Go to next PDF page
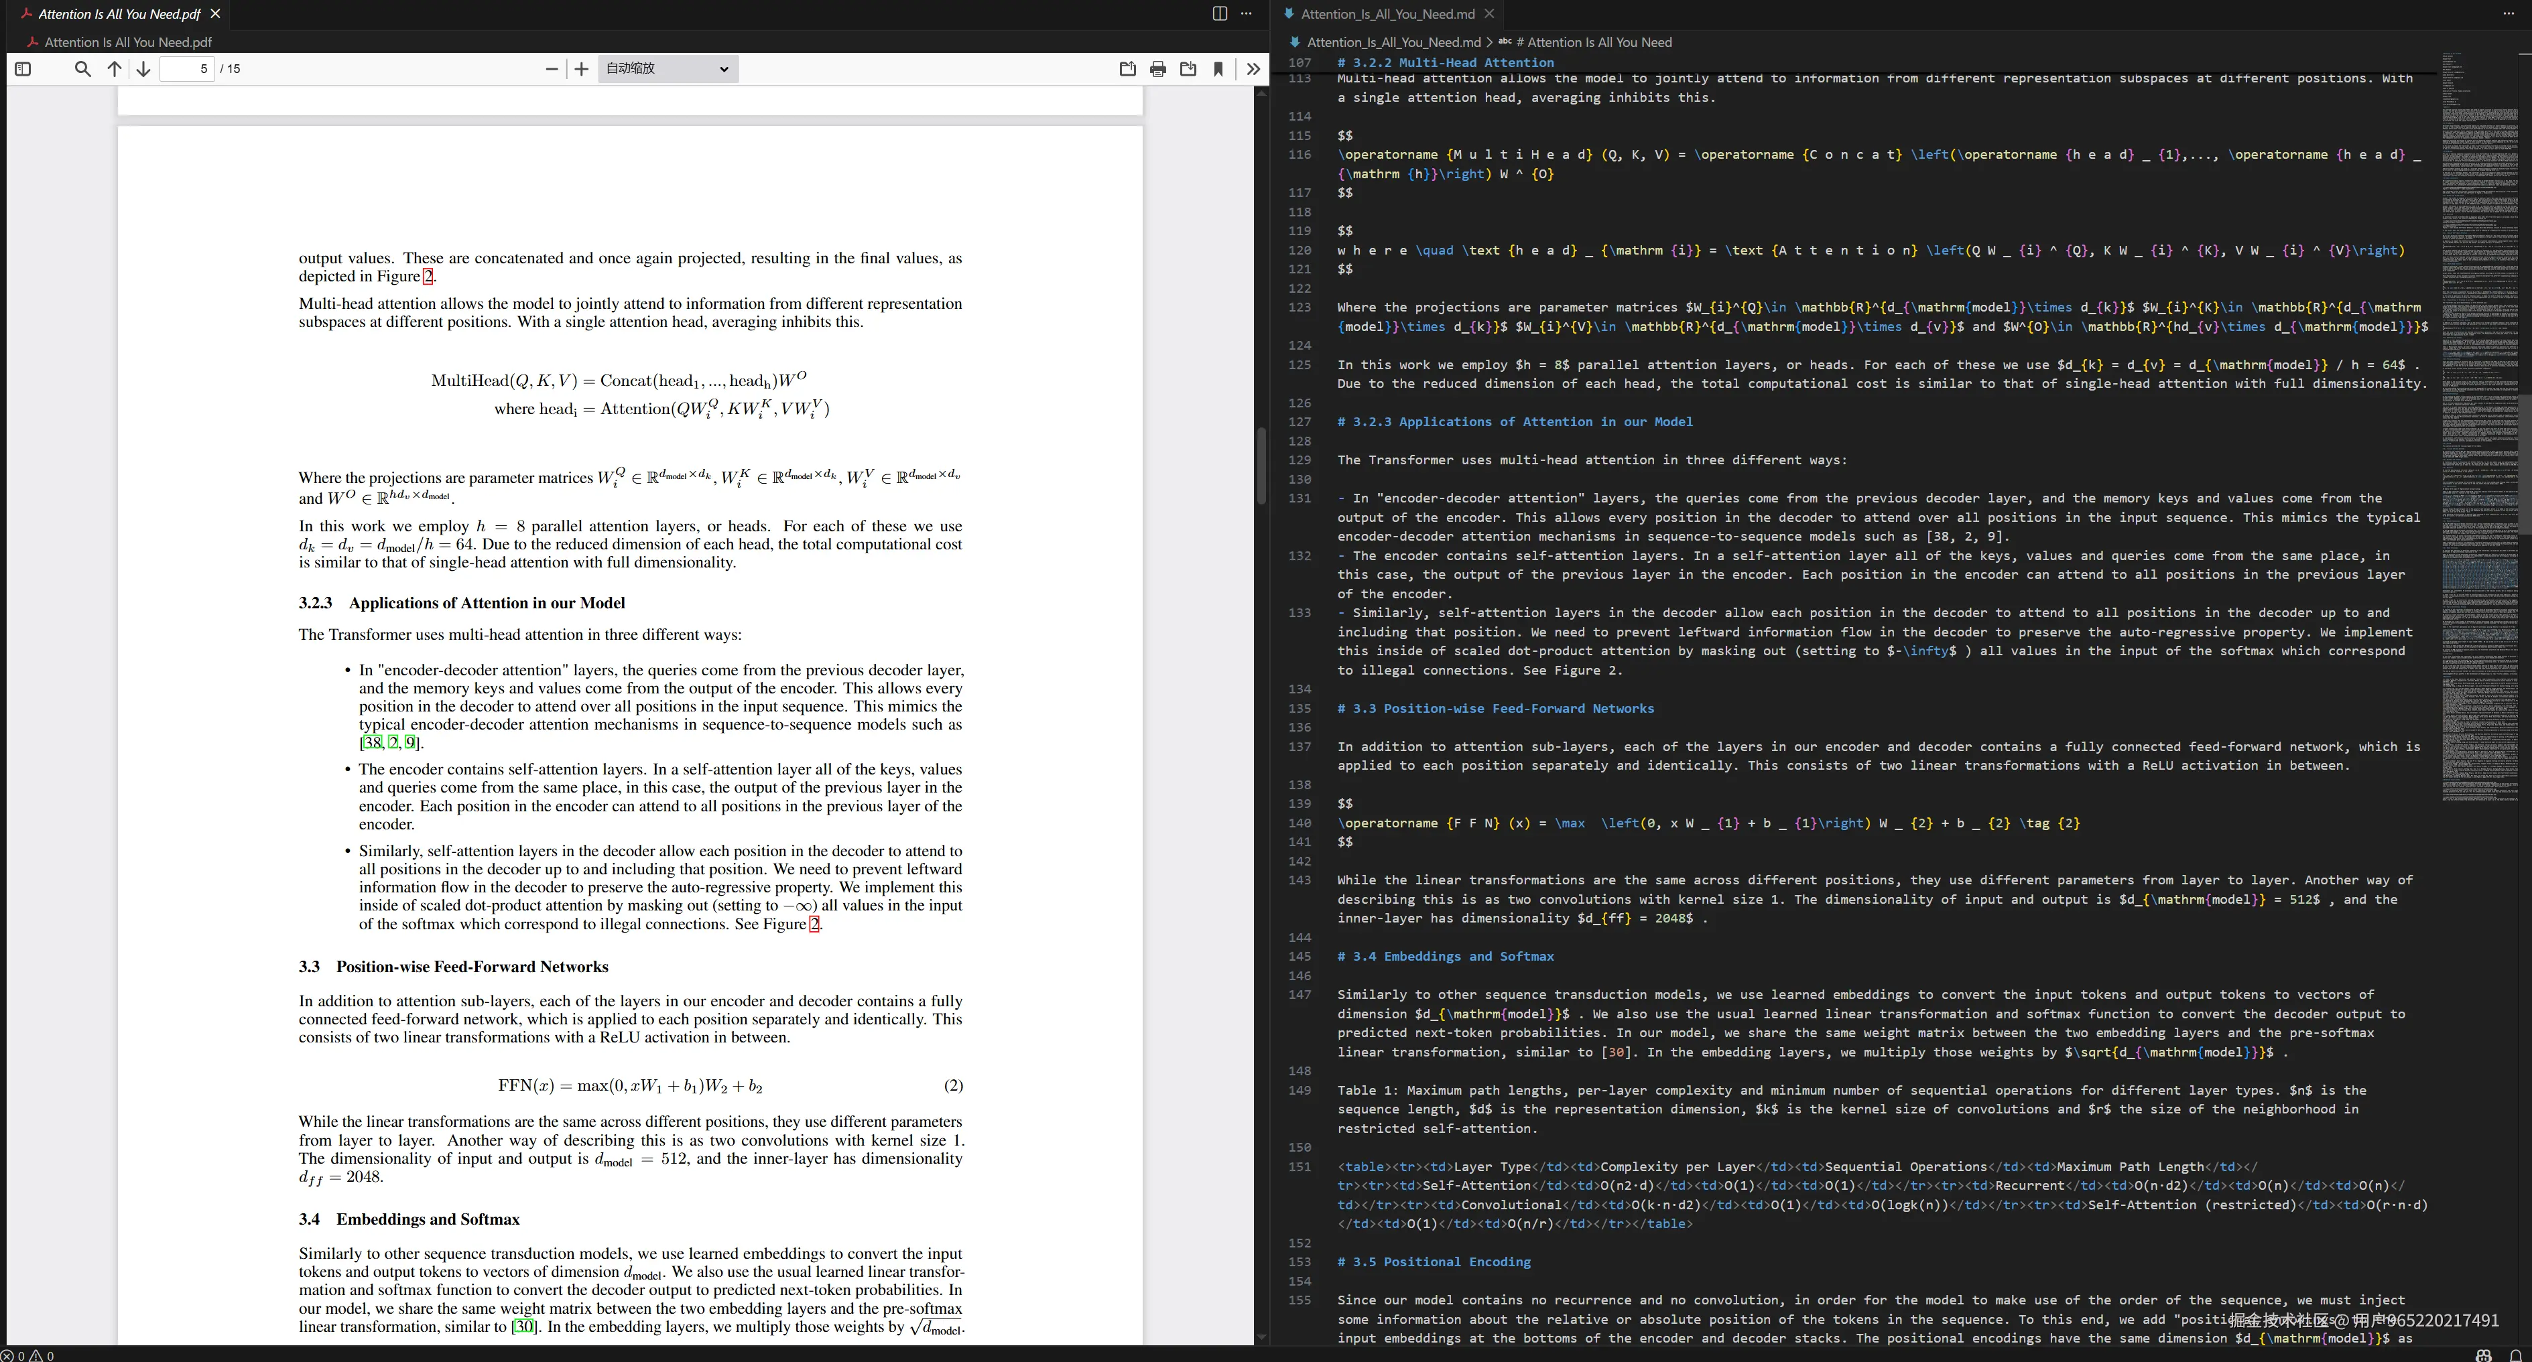The height and width of the screenshot is (1362, 2532). (143, 69)
